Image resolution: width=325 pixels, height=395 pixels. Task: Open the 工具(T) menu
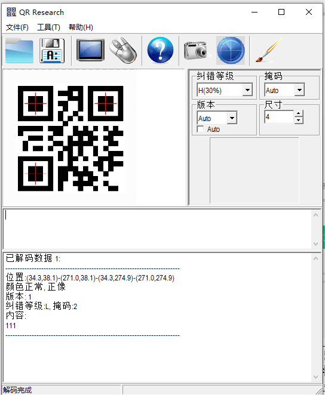[48, 27]
